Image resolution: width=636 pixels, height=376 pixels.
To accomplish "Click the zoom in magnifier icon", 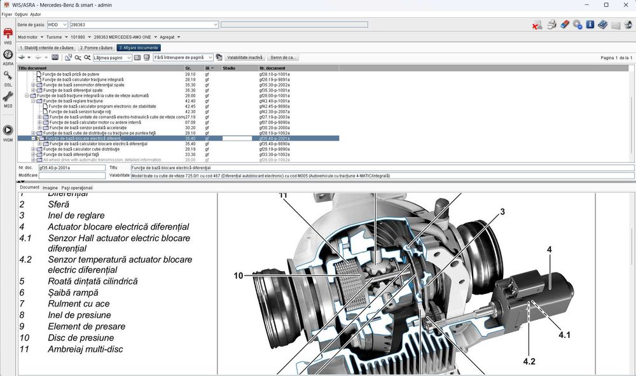I will pyautogui.click(x=87, y=58).
